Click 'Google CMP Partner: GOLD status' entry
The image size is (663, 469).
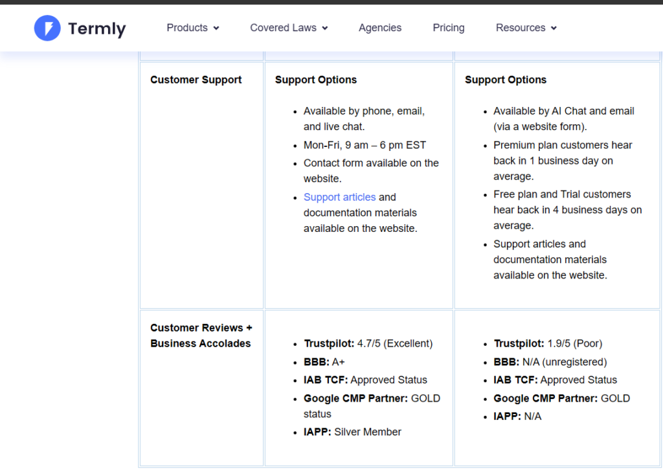[372, 406]
